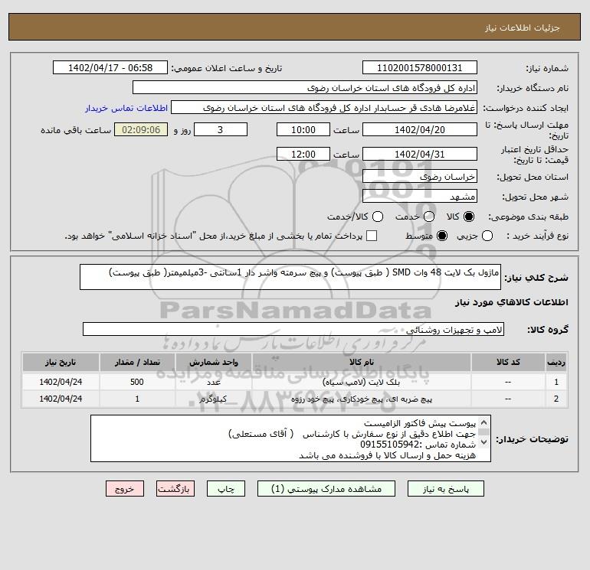Click the بازگشت back button
The height and width of the screenshot is (570, 590).
(175, 489)
